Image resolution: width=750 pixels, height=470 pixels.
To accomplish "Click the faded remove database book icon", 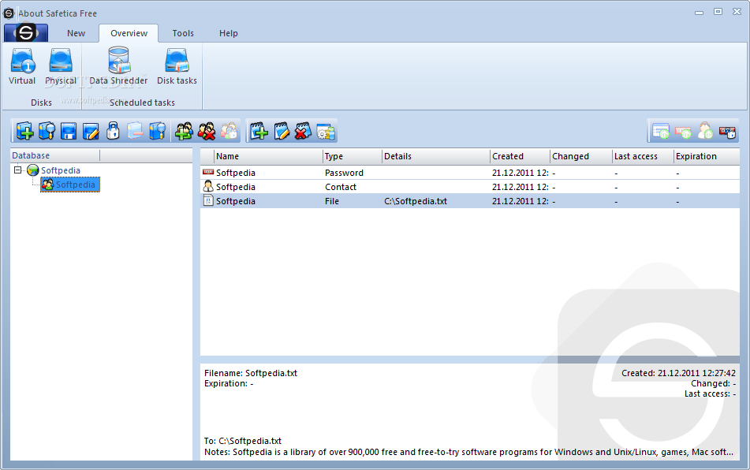I will 135,131.
